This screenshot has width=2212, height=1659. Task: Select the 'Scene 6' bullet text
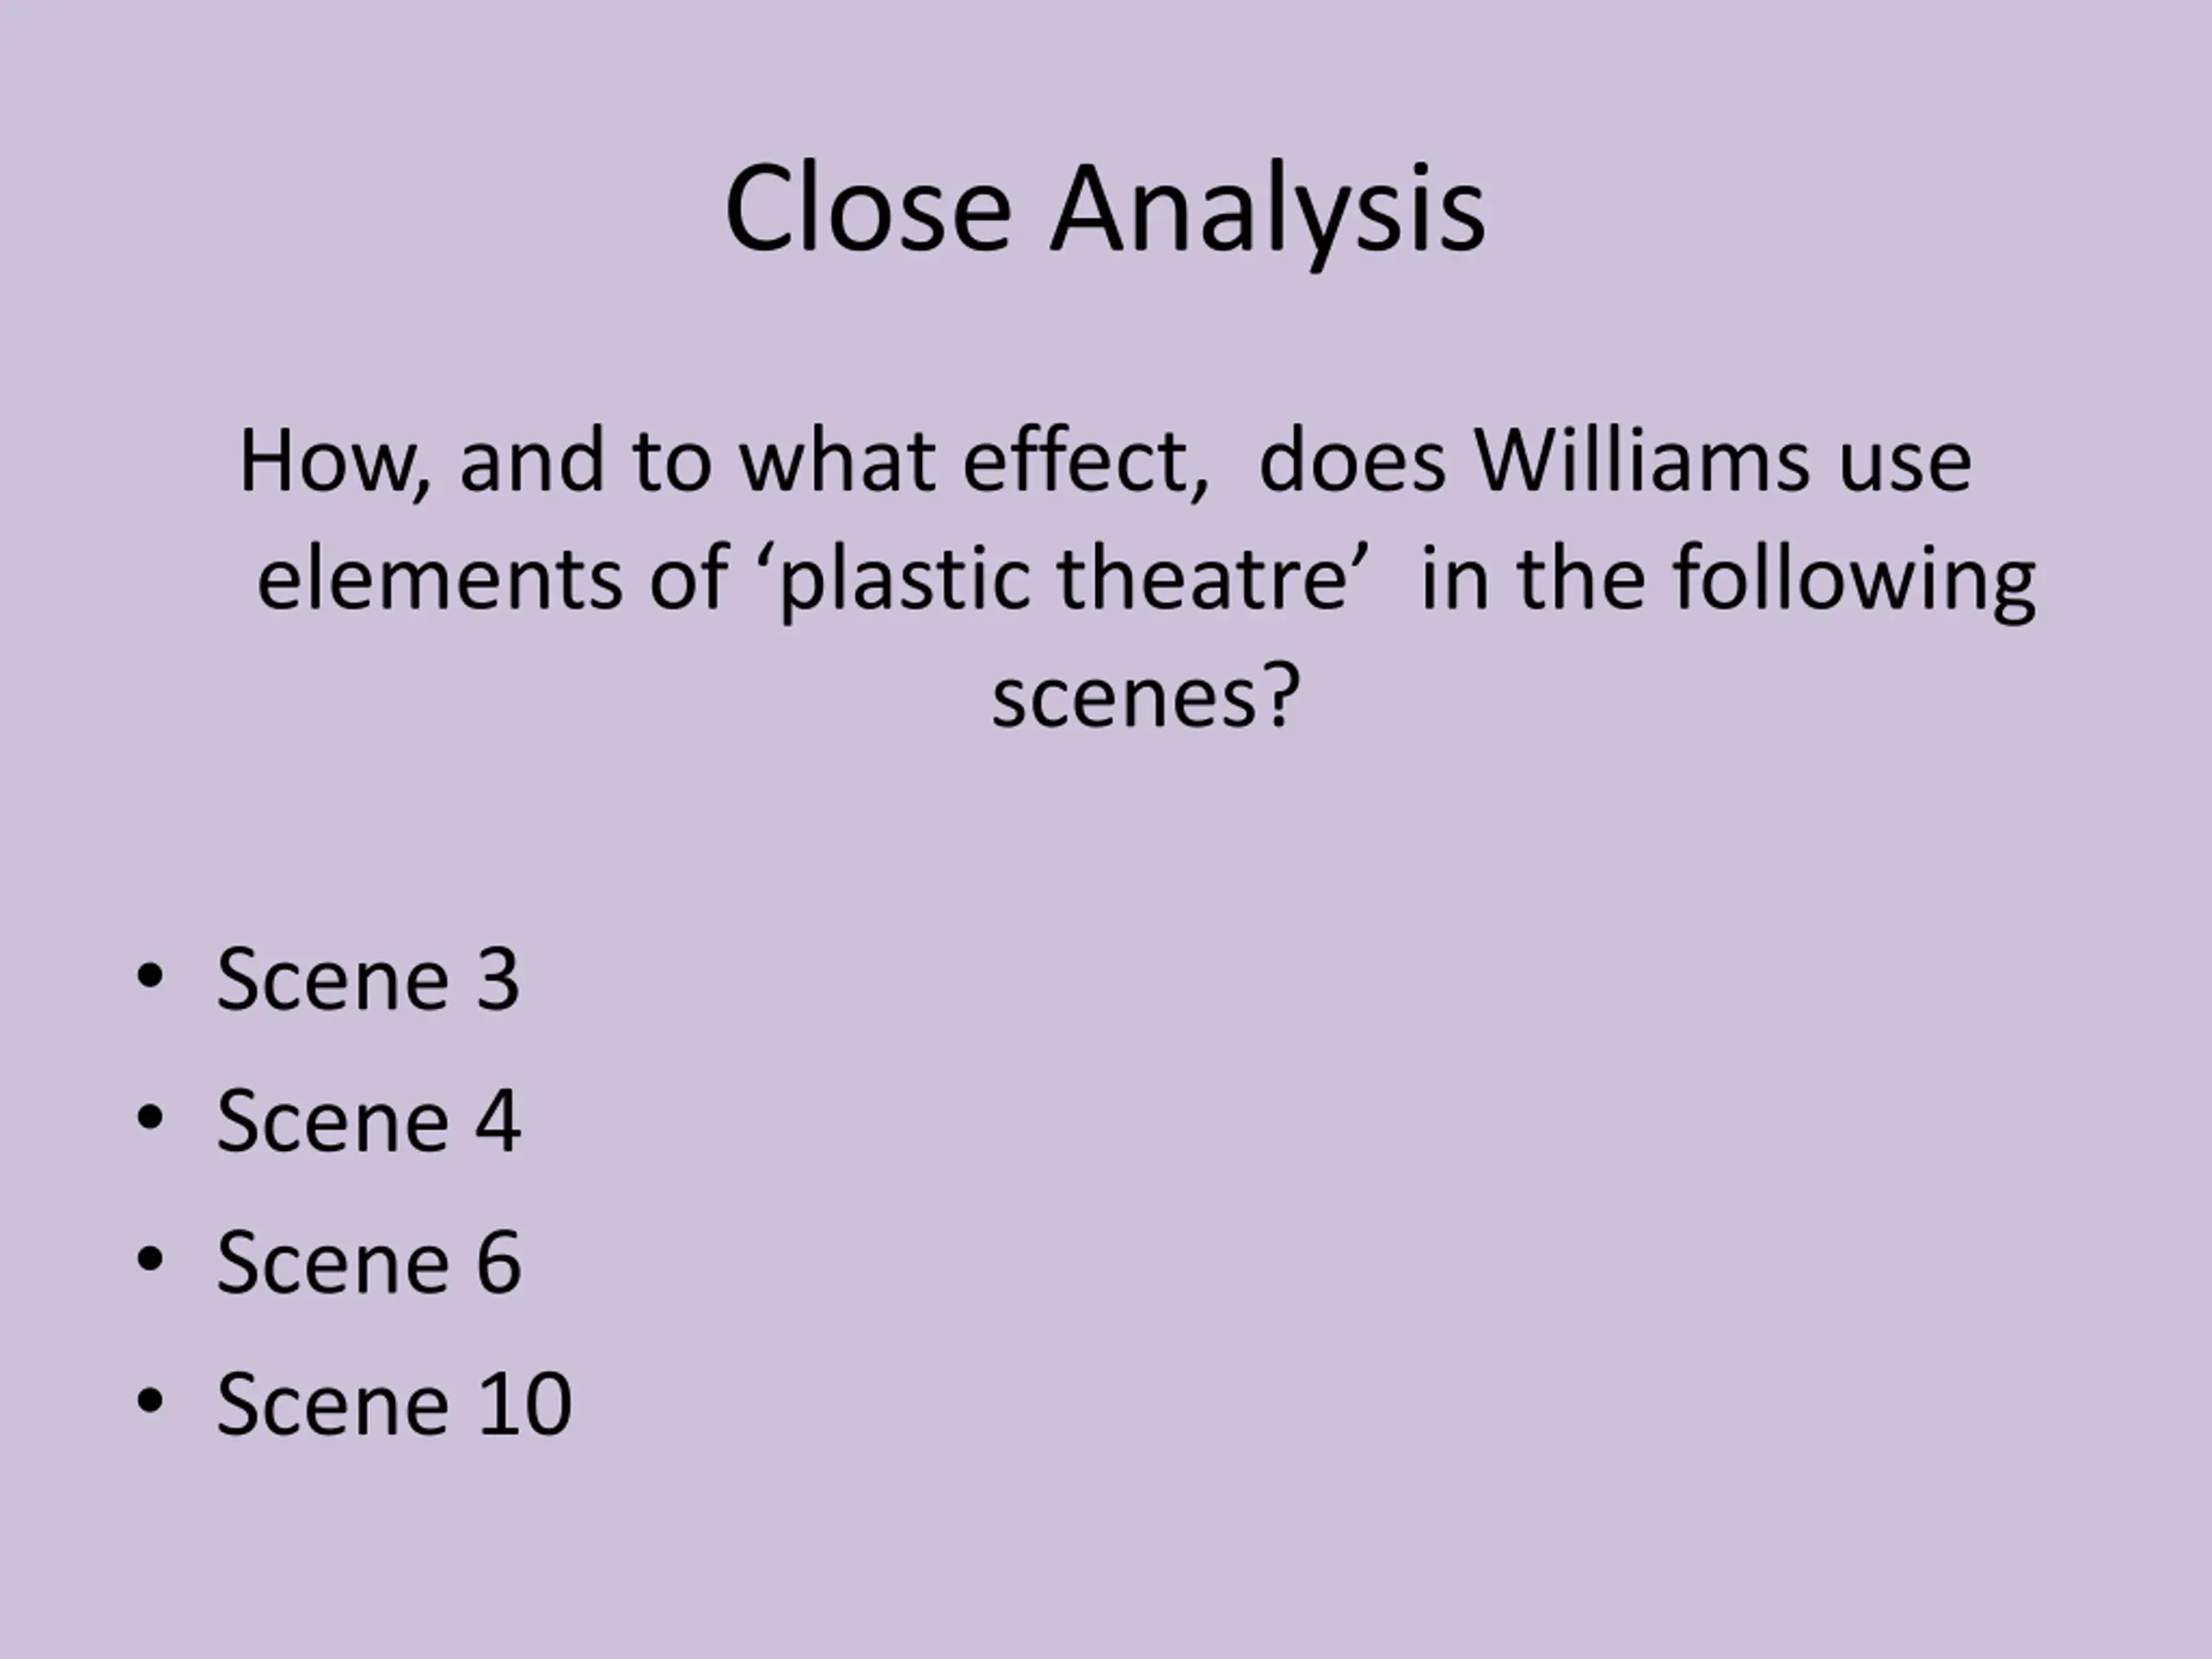367,1263
